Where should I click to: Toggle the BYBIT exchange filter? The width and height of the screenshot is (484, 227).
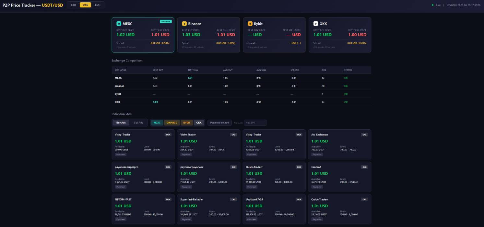pyautogui.click(x=187, y=123)
